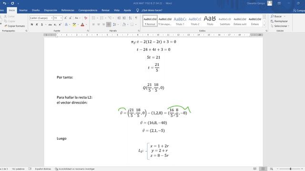Open the Inicio ribbon tab
Image resolution: width=305 pixels, height=171 pixels.
[11, 10]
